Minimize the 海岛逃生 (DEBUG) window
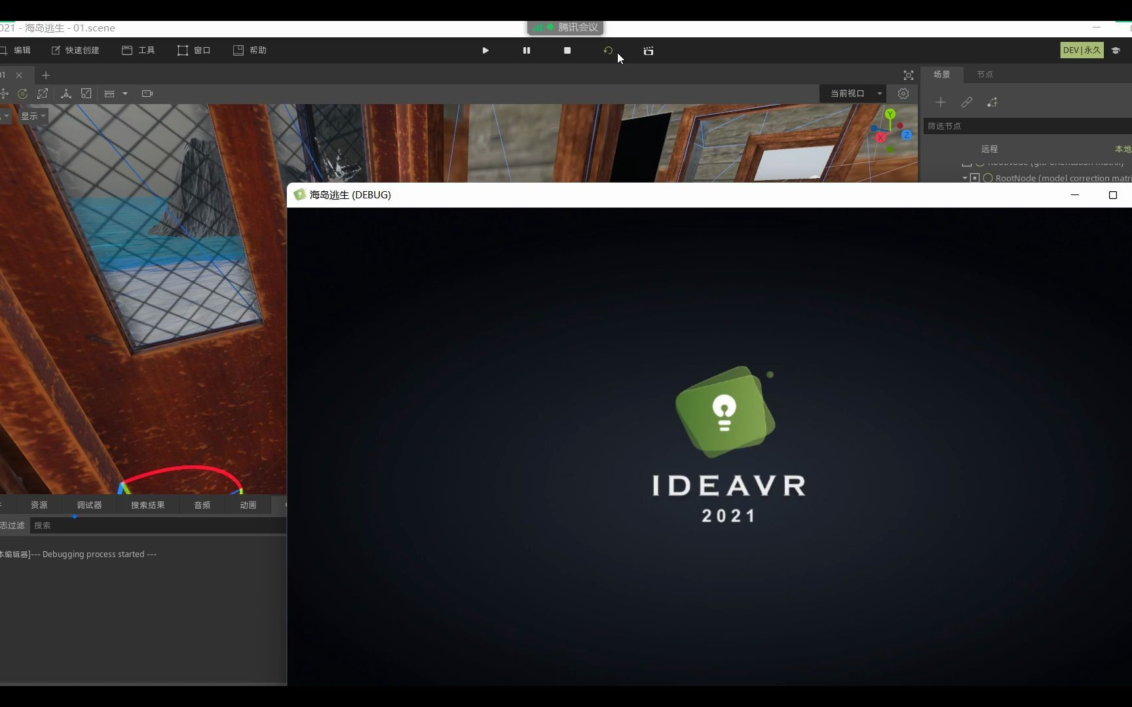 1074,195
